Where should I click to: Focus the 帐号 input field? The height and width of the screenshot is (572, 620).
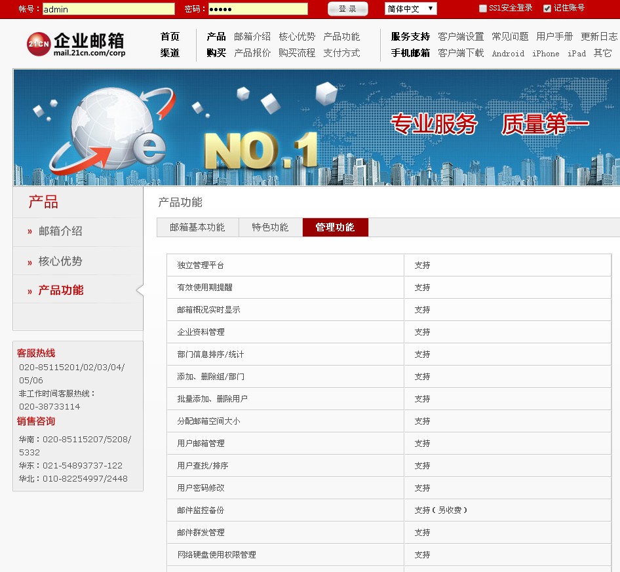pyautogui.click(x=108, y=9)
